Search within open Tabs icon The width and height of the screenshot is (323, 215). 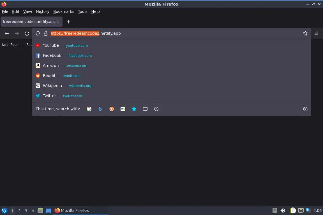tap(145, 109)
